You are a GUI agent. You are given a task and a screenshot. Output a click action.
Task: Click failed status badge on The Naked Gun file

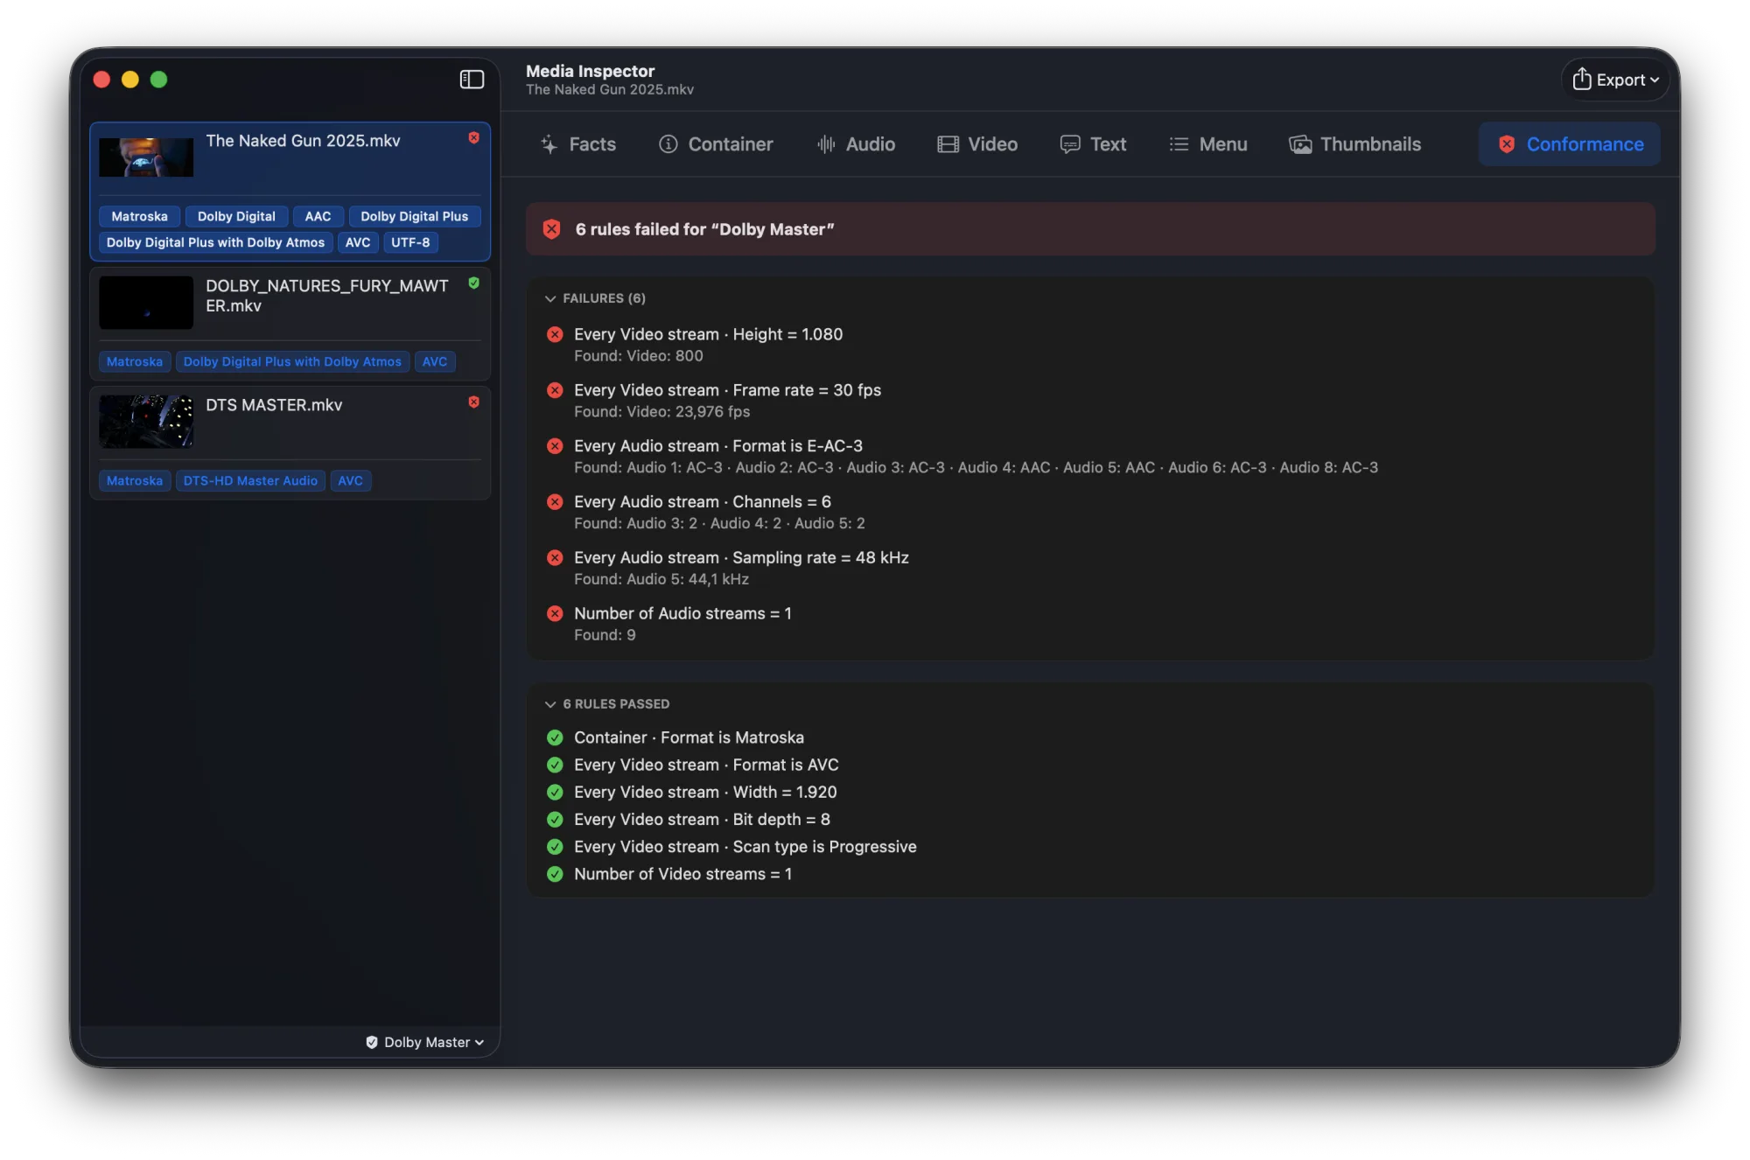point(473,138)
